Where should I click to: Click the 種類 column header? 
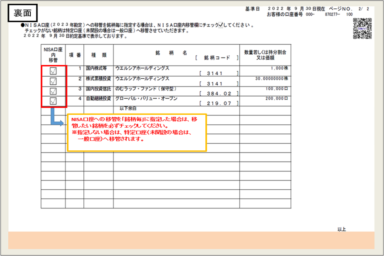pyautogui.click(x=99, y=55)
